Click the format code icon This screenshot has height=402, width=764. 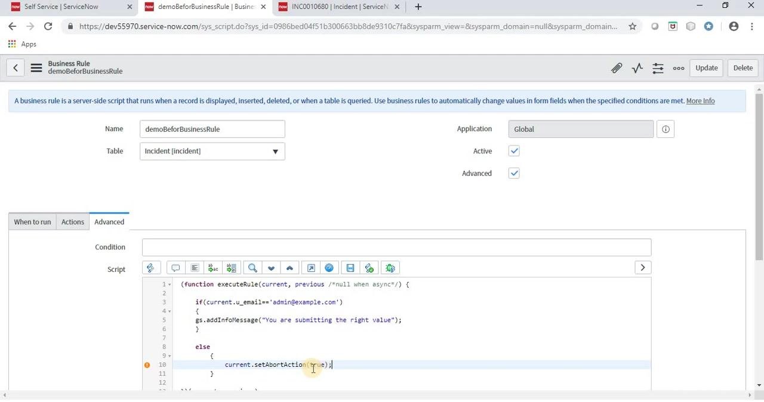(194, 268)
